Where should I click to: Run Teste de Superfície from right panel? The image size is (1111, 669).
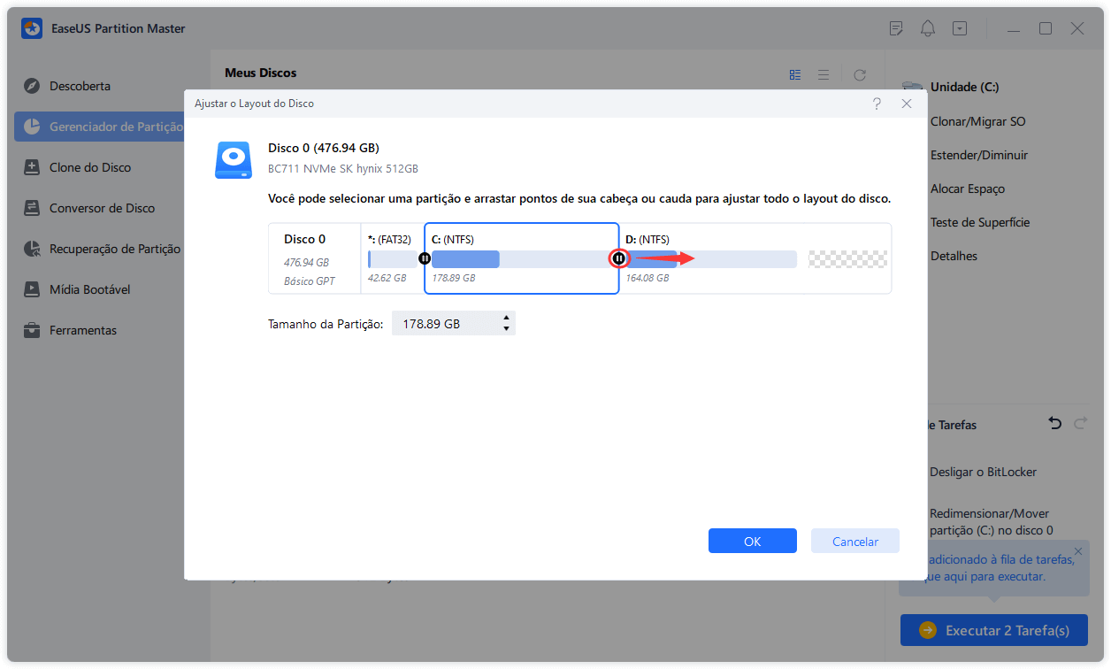click(x=980, y=222)
